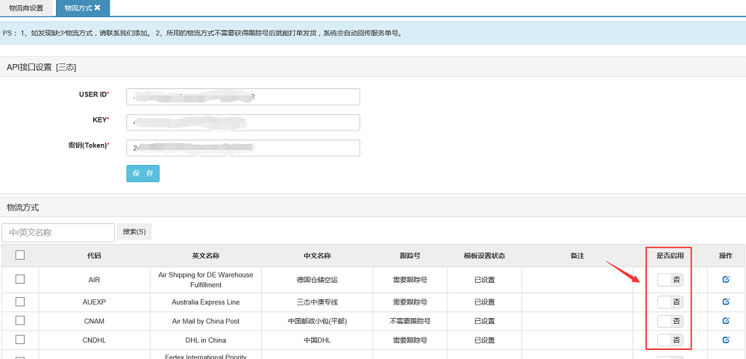Click the edit icon for AIR row
Screen dimensions: 746x359
coord(726,280)
